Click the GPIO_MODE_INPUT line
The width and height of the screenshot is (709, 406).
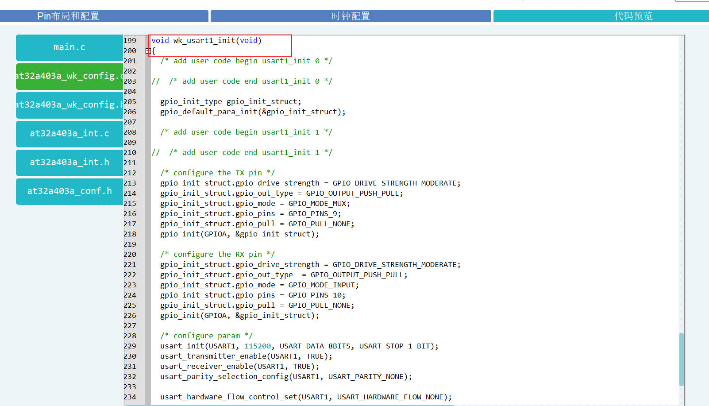259,285
